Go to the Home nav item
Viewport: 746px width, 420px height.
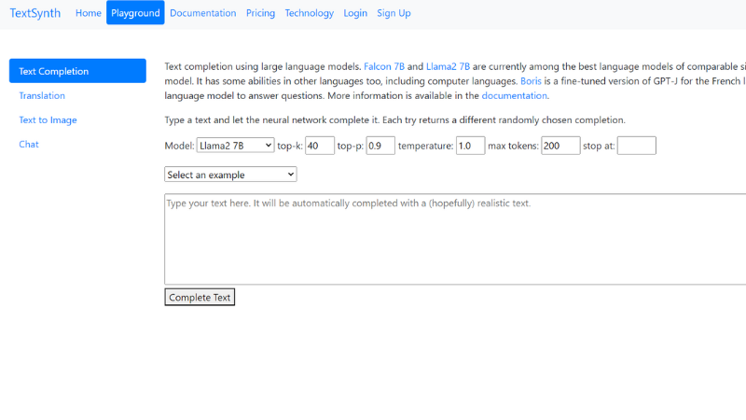(88, 13)
